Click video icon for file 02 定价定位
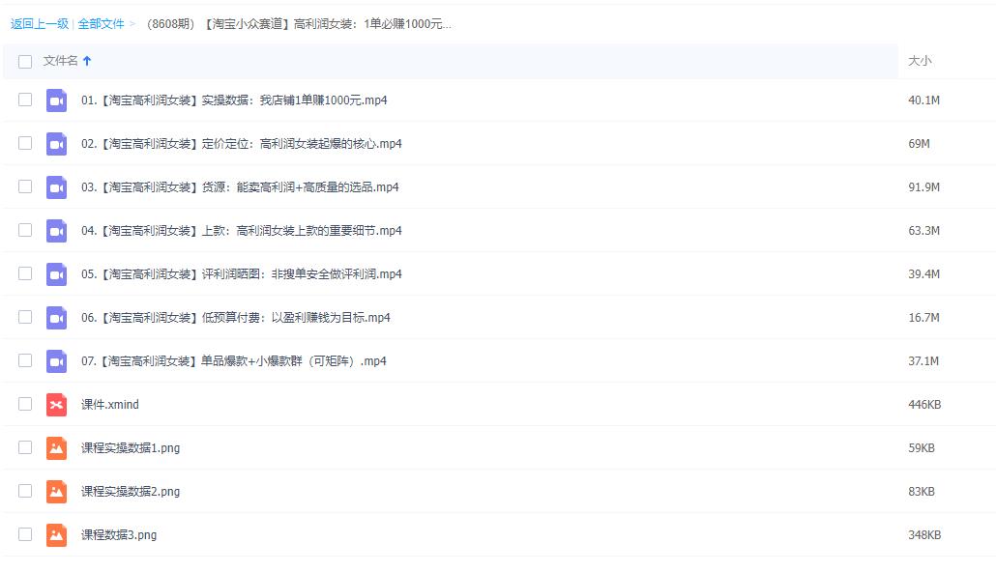This screenshot has width=996, height=572. click(x=56, y=144)
